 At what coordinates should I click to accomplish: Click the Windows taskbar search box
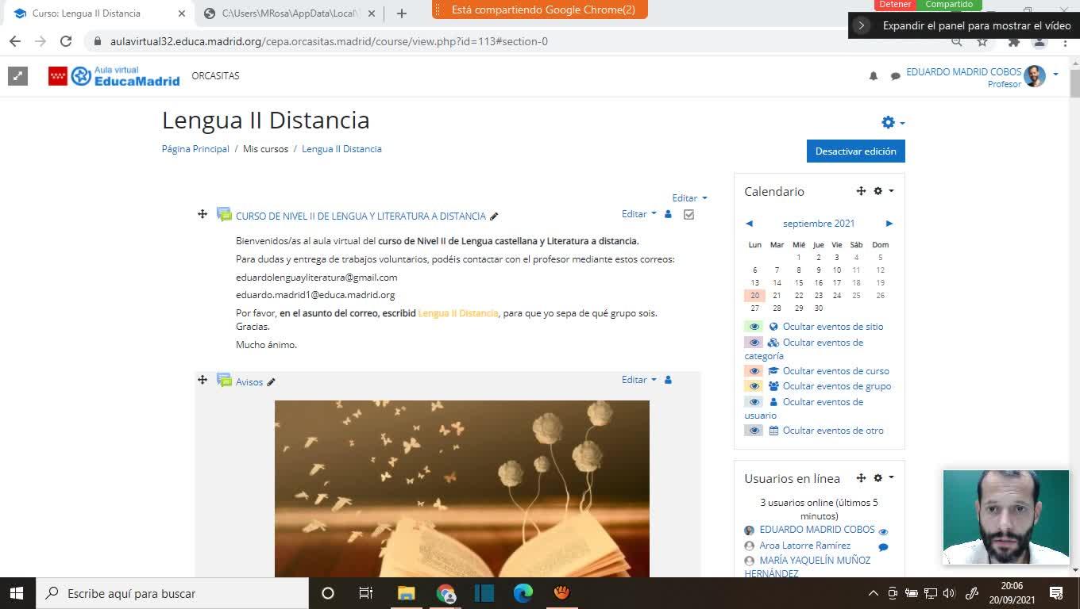[172, 593]
